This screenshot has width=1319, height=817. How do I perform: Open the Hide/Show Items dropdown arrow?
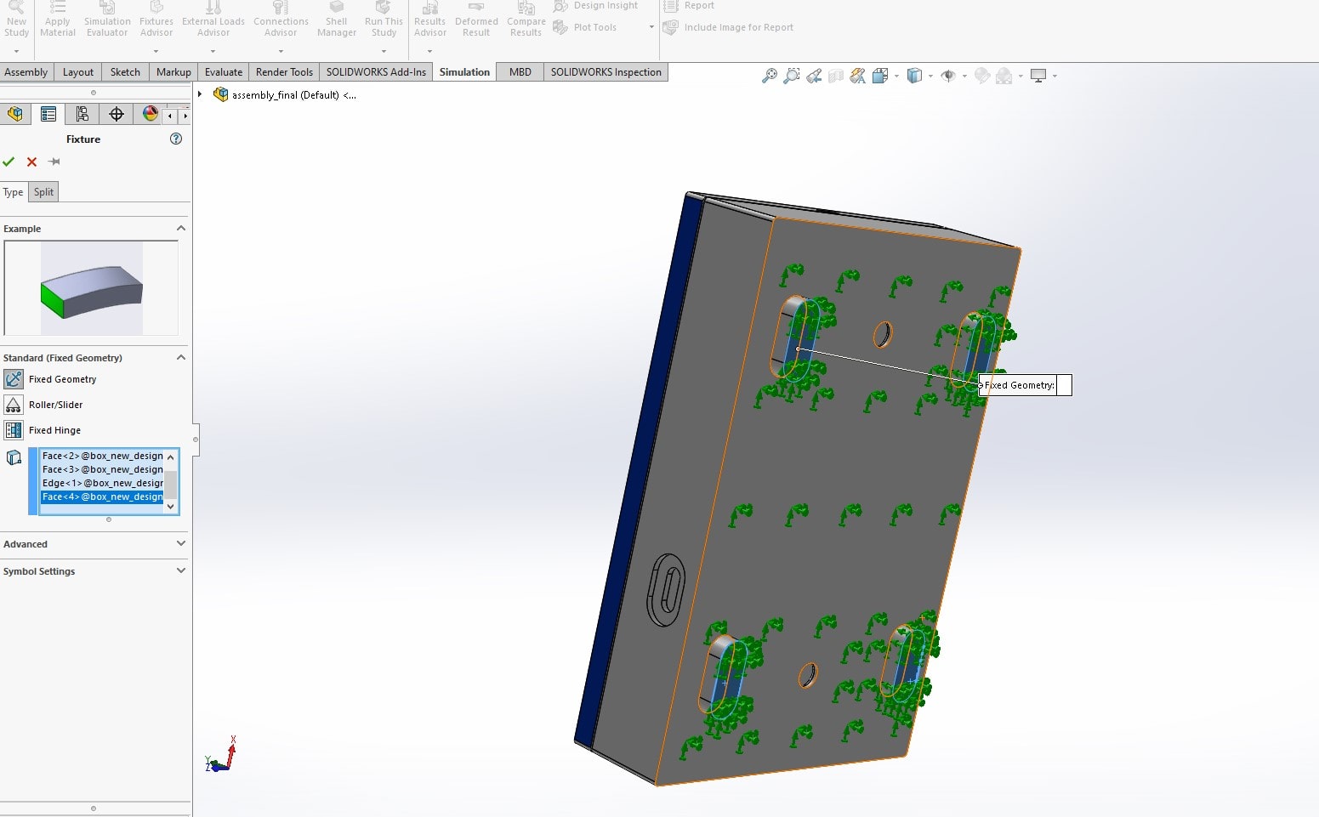[964, 77]
